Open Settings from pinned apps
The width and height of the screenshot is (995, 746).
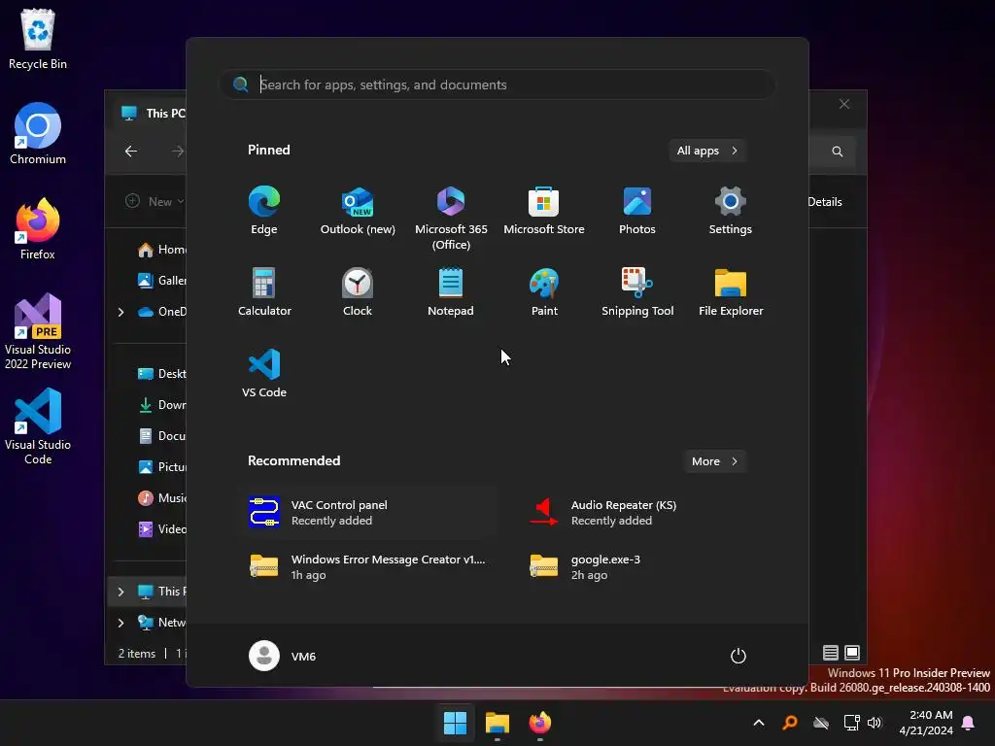click(x=731, y=211)
